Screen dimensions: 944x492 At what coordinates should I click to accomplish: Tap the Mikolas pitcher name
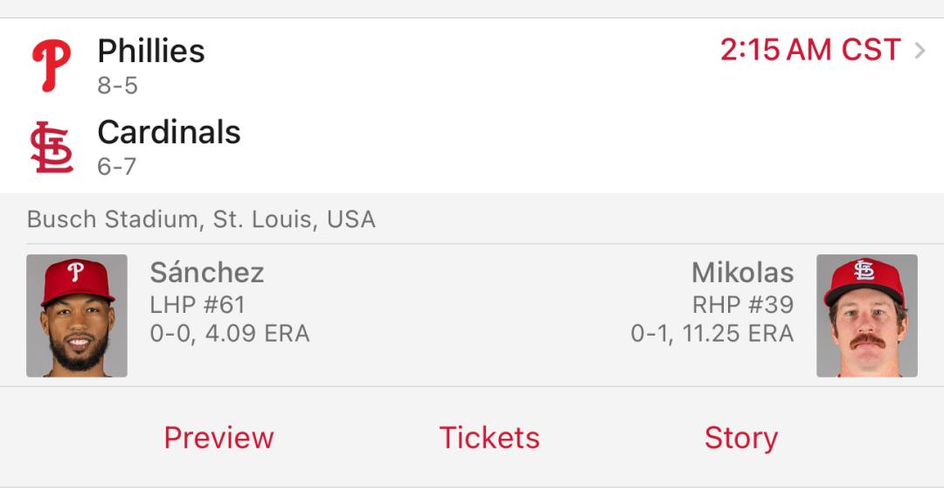[742, 273]
